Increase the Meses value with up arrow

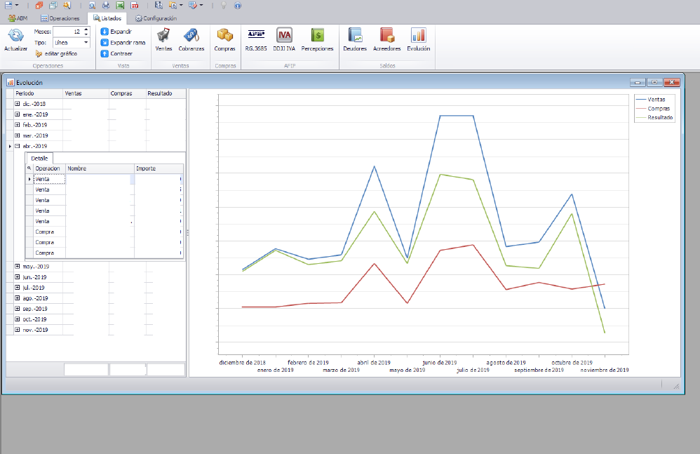pos(86,29)
